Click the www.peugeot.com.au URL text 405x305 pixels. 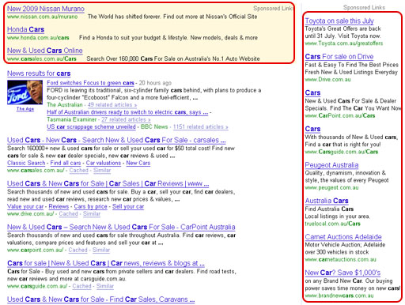click(x=331, y=187)
